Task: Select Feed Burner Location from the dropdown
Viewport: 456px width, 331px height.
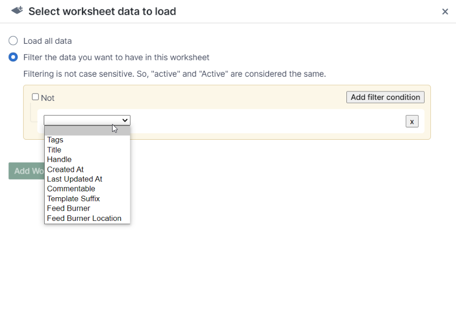Action: point(84,218)
